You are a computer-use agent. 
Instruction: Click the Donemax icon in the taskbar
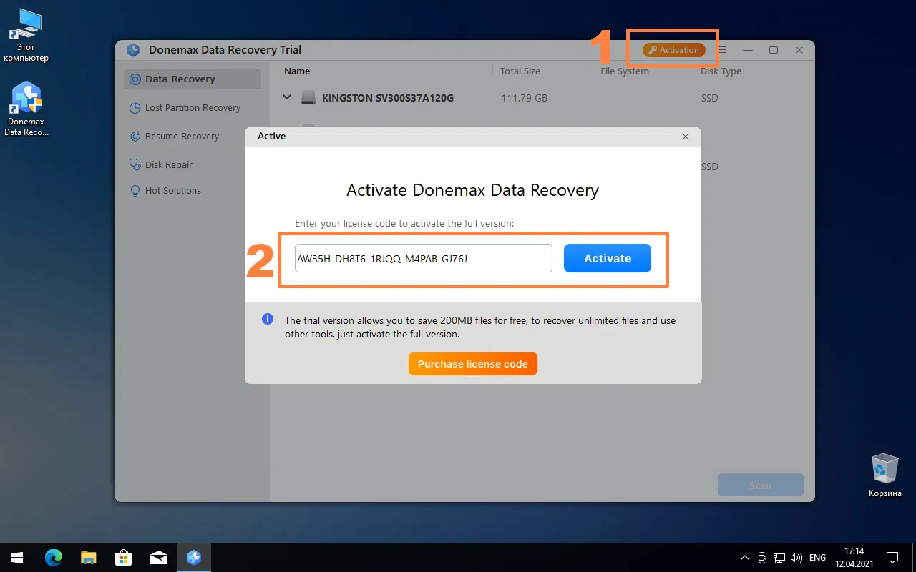click(x=194, y=557)
